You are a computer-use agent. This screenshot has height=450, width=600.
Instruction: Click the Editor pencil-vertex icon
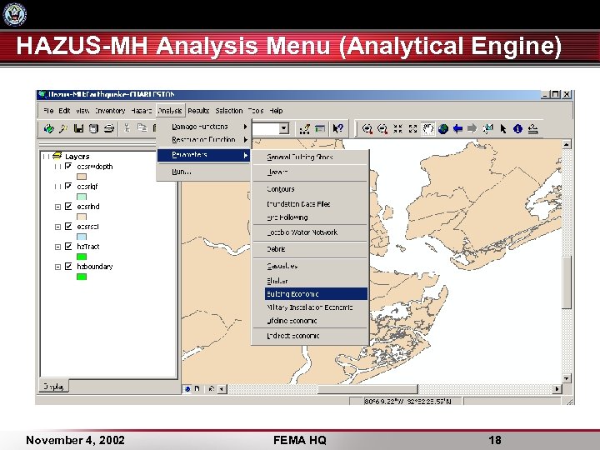pyautogui.click(x=305, y=129)
